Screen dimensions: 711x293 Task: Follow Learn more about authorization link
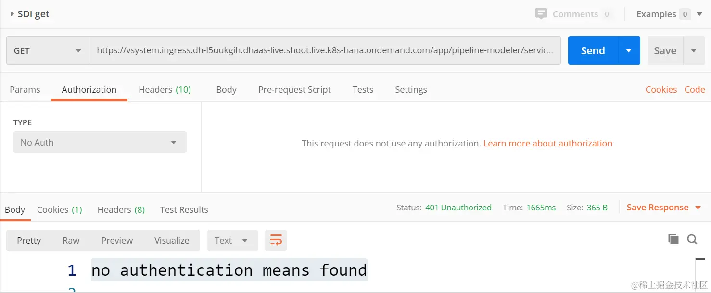point(548,143)
